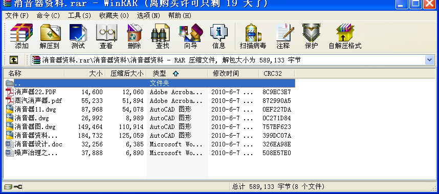Select the 查看 (View) toolbar icon
Image resolution: width=439 pixels, height=194 pixels.
[106, 36]
